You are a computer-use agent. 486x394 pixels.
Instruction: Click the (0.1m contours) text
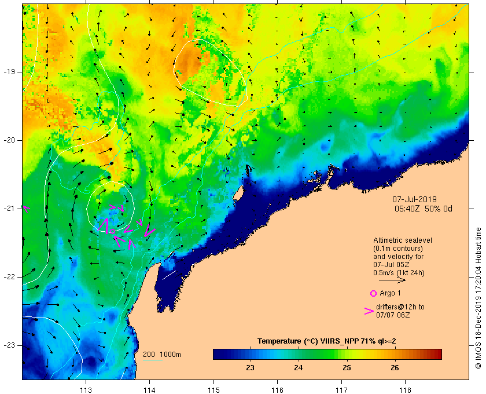[398, 249]
